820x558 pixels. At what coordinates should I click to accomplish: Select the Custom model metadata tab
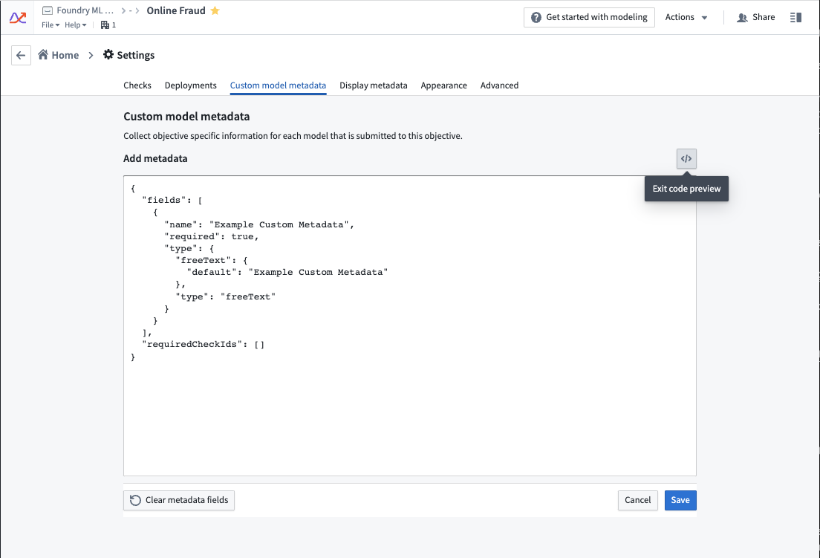(279, 85)
